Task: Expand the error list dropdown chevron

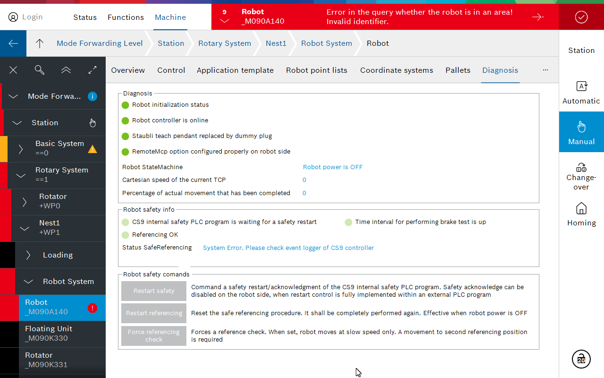Action: [225, 21]
